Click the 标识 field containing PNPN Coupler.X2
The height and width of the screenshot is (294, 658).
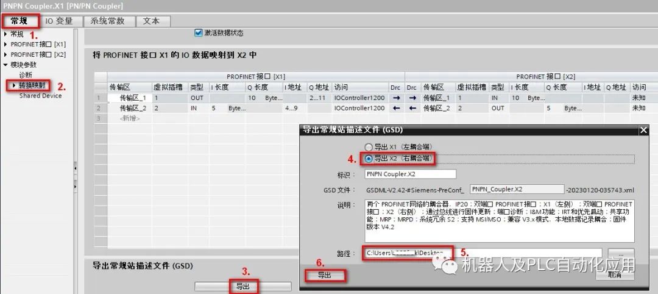coord(410,174)
